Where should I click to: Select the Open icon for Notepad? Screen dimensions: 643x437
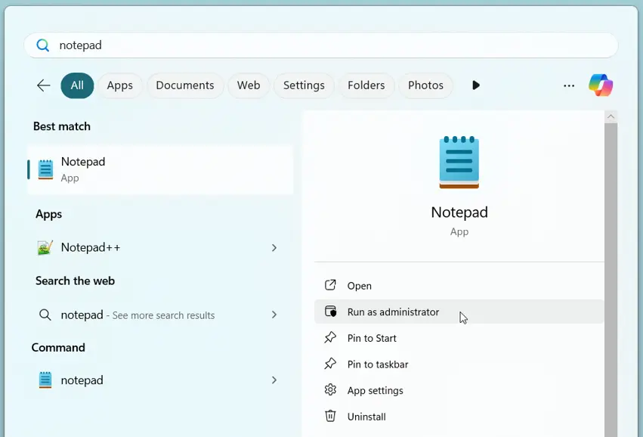tap(329, 286)
